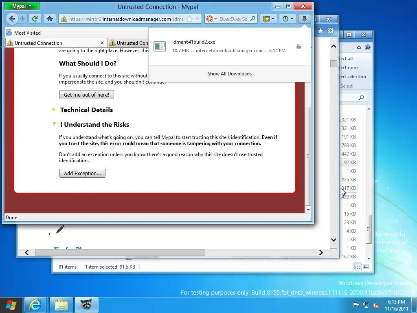Viewport: 417px width, 313px height.
Task: Open the Bookmarks toolbar menu button
Action: pos(268,19)
